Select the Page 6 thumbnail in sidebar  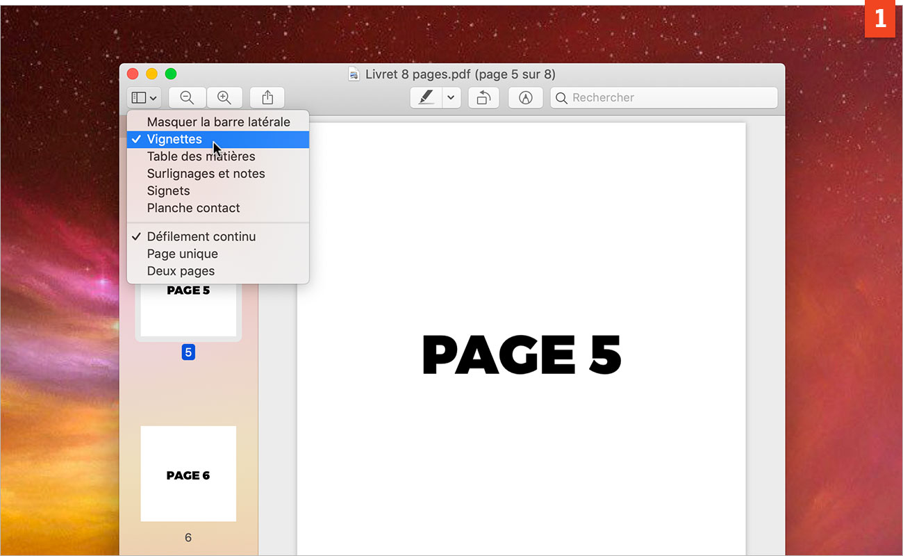[188, 473]
